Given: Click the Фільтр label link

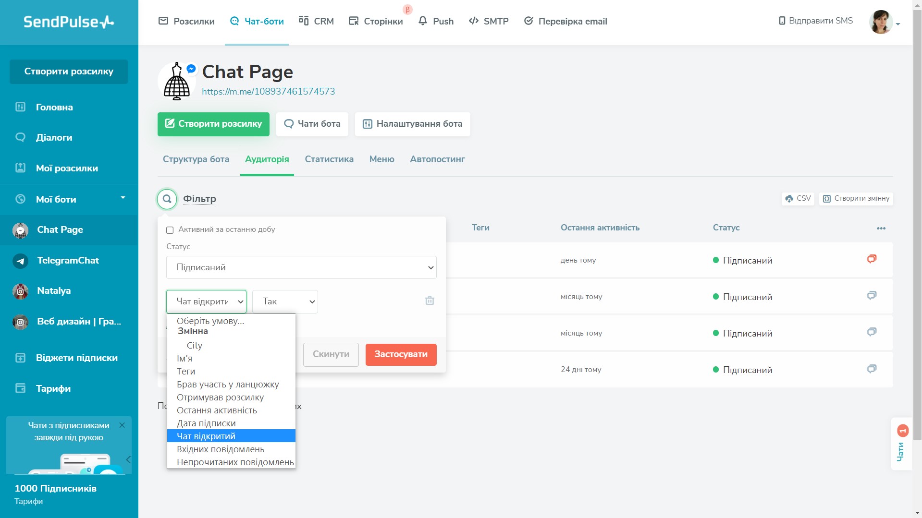Looking at the screenshot, I should pos(199,199).
